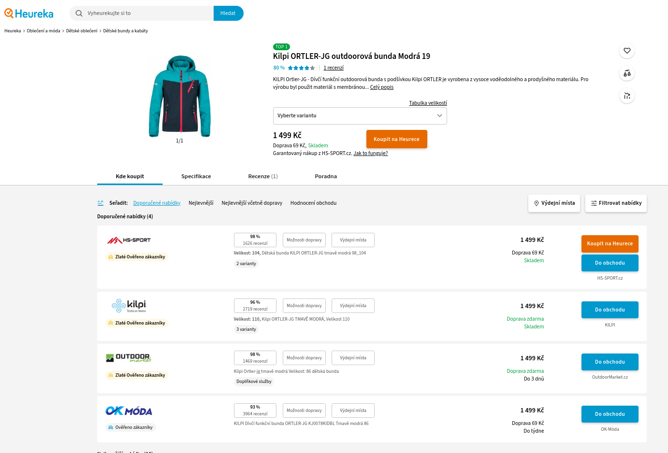This screenshot has width=668, height=453.
Task: Open price history chart icon
Action: click(x=627, y=96)
